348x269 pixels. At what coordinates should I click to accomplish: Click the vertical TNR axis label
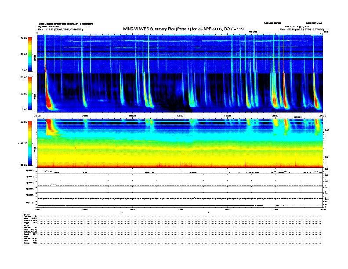click(35, 150)
